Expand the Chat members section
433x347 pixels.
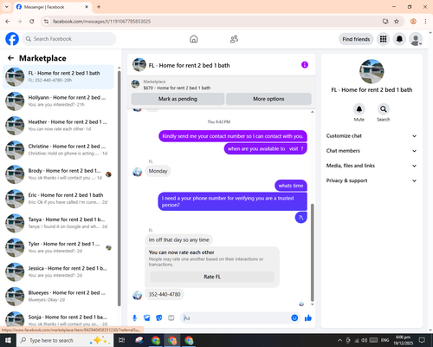pyautogui.click(x=372, y=151)
